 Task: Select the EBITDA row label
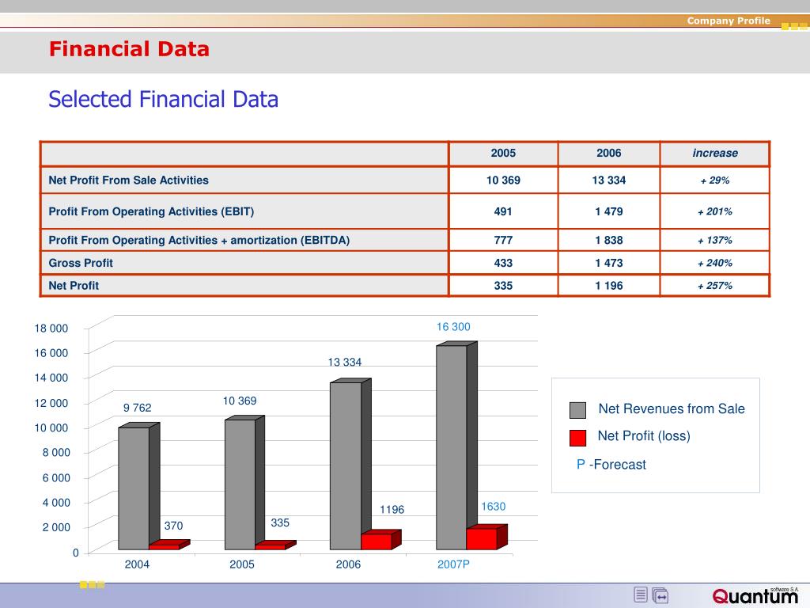click(x=199, y=240)
